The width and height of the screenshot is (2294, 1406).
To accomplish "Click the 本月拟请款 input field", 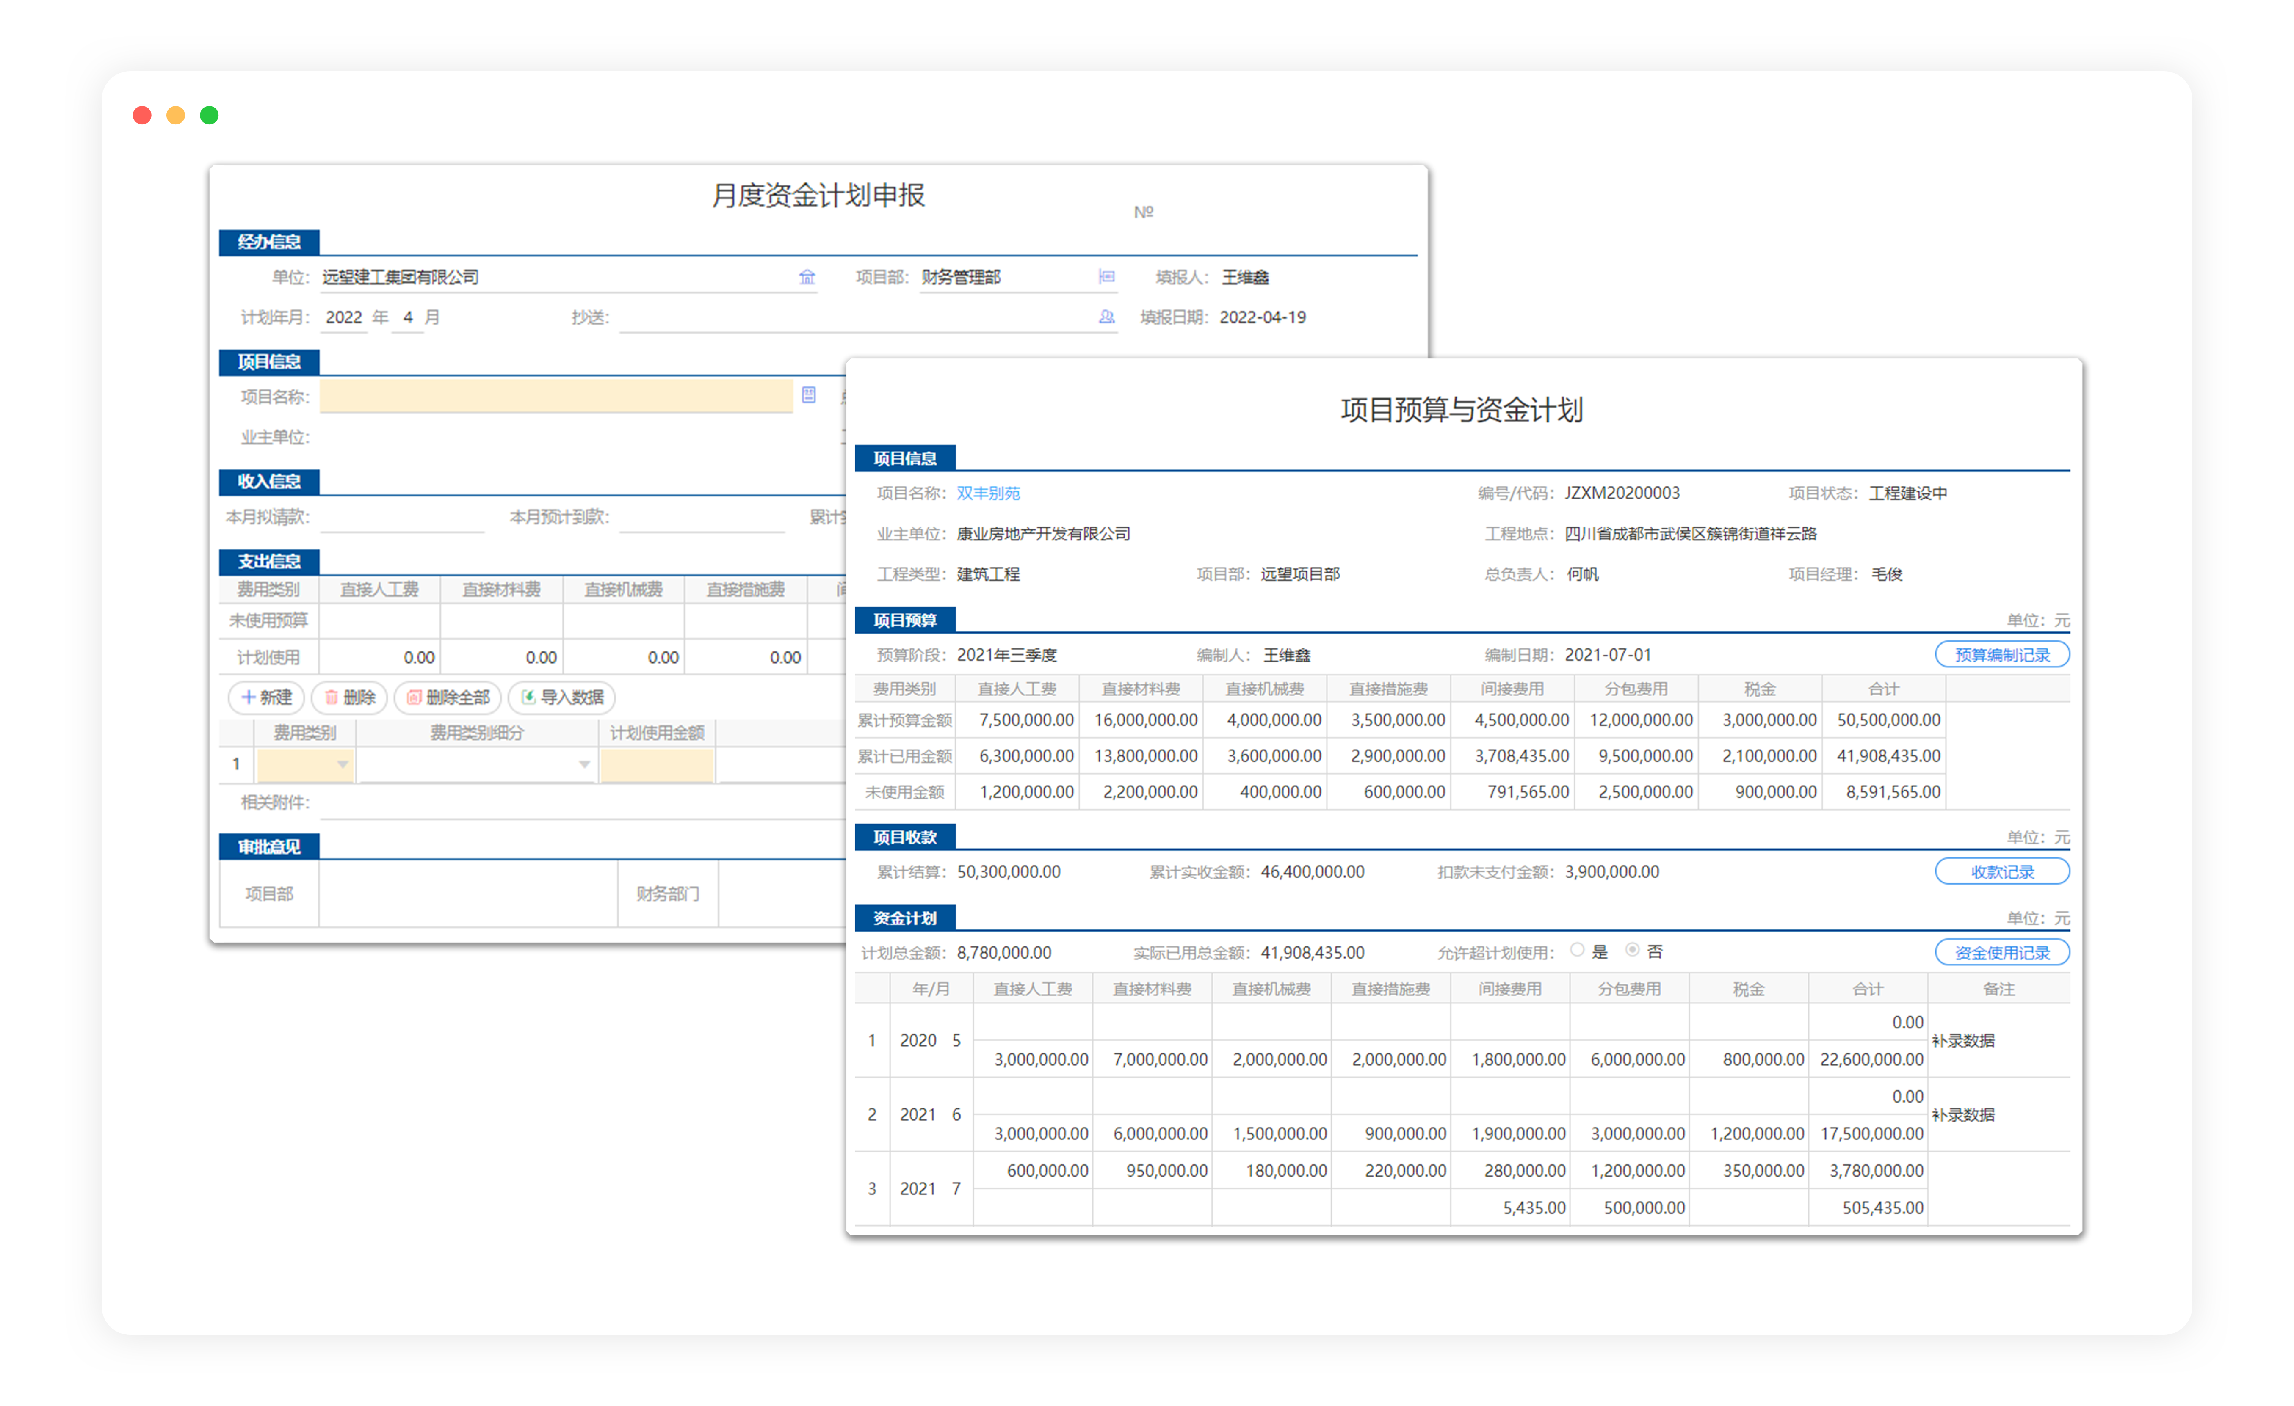I will [x=402, y=516].
